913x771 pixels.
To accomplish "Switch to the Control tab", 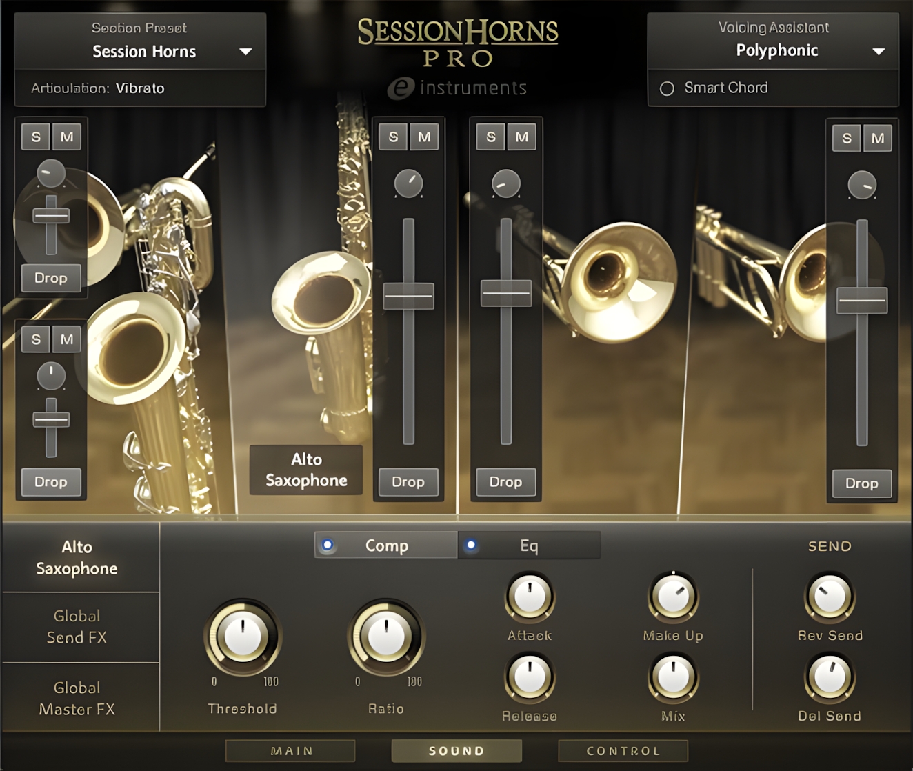I will point(621,750).
